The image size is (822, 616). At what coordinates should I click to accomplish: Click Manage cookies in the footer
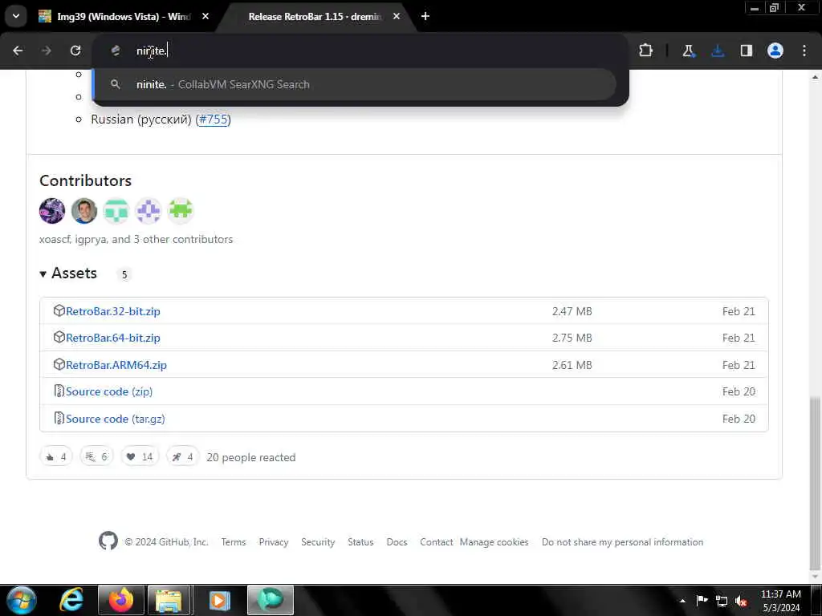click(x=494, y=542)
